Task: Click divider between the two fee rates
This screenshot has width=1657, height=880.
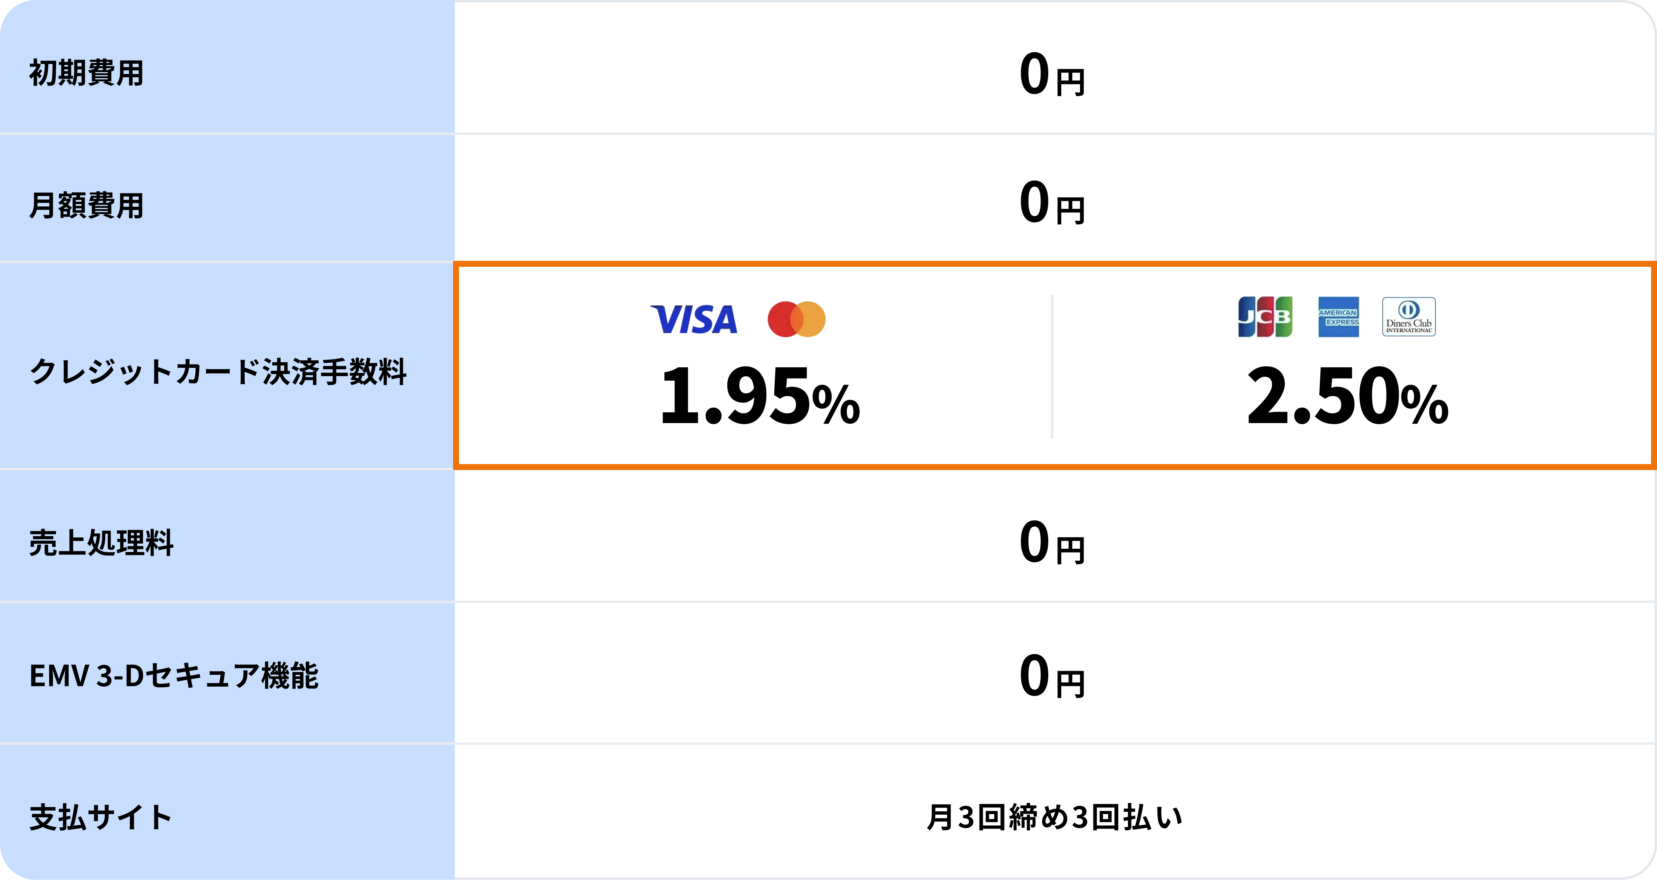Action: [1052, 366]
